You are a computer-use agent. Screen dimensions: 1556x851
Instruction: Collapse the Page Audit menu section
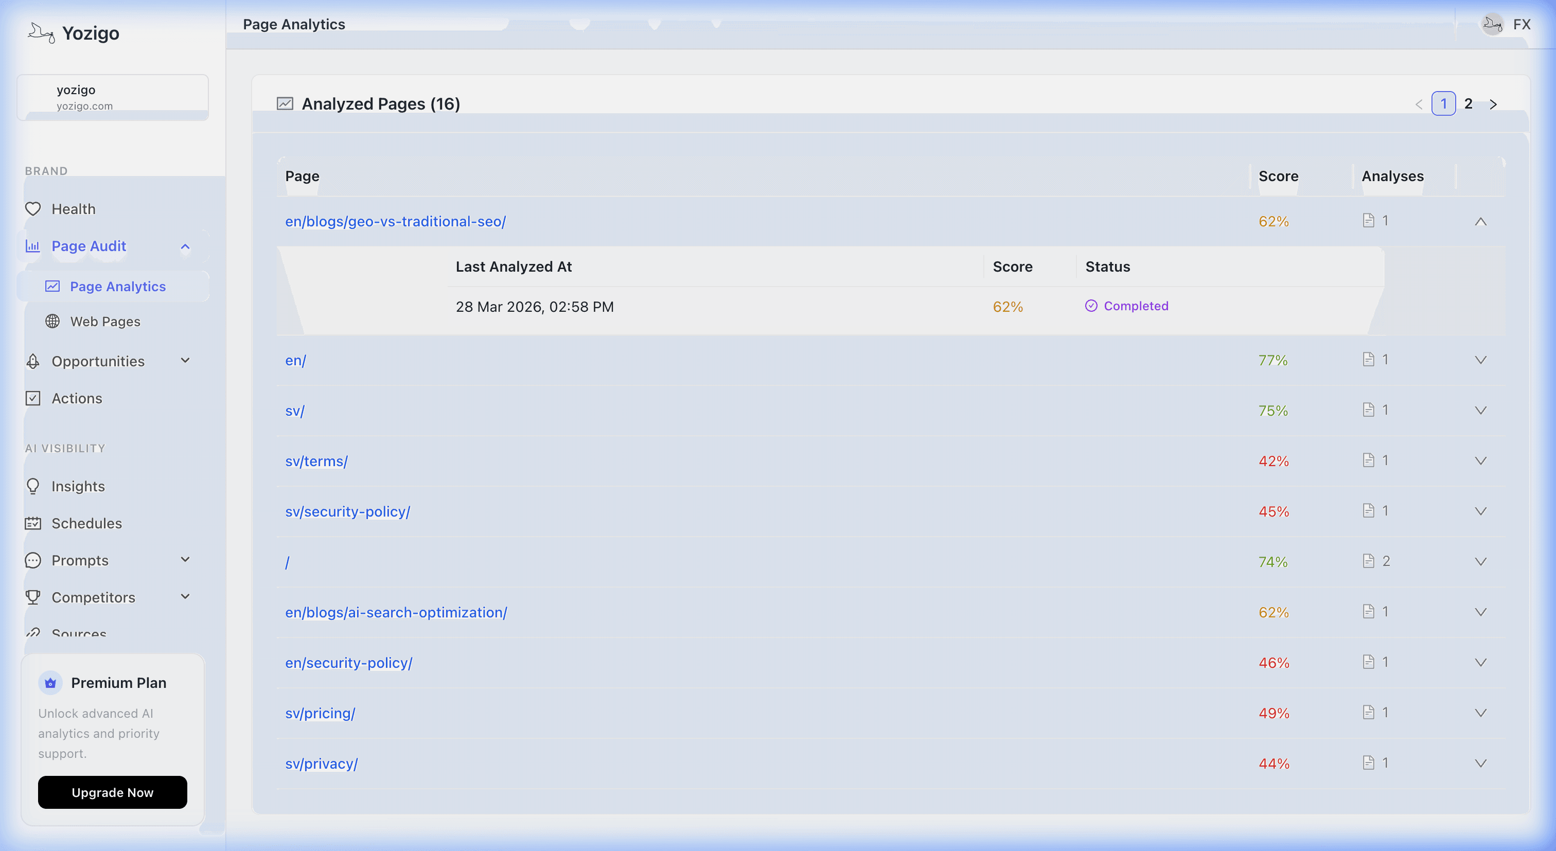point(186,246)
